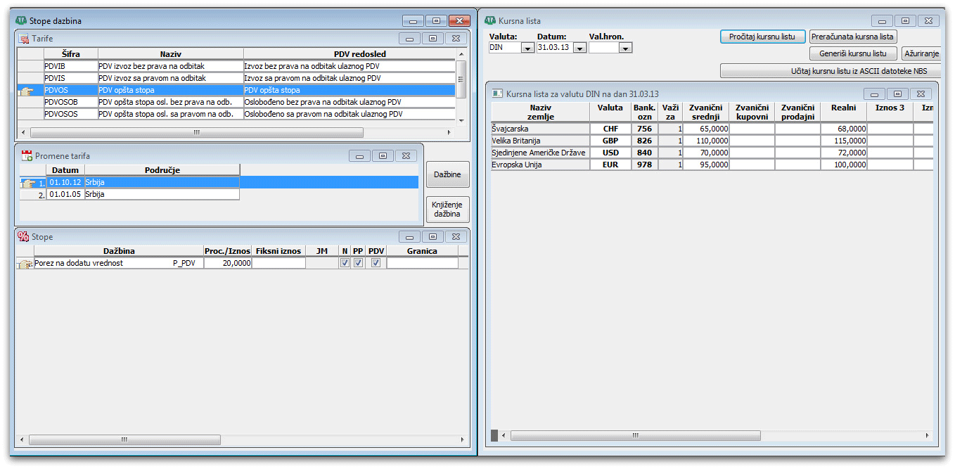Expand the Datum date dropdown
955x469 pixels.
tap(579, 48)
